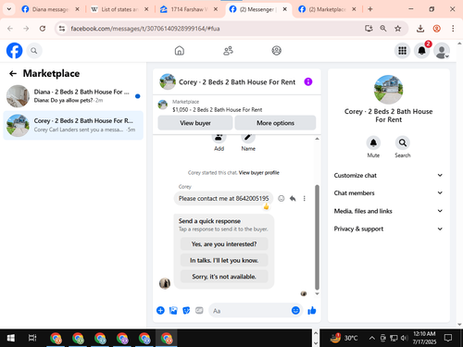Bookmark this page with the star icon

[x=398, y=29]
